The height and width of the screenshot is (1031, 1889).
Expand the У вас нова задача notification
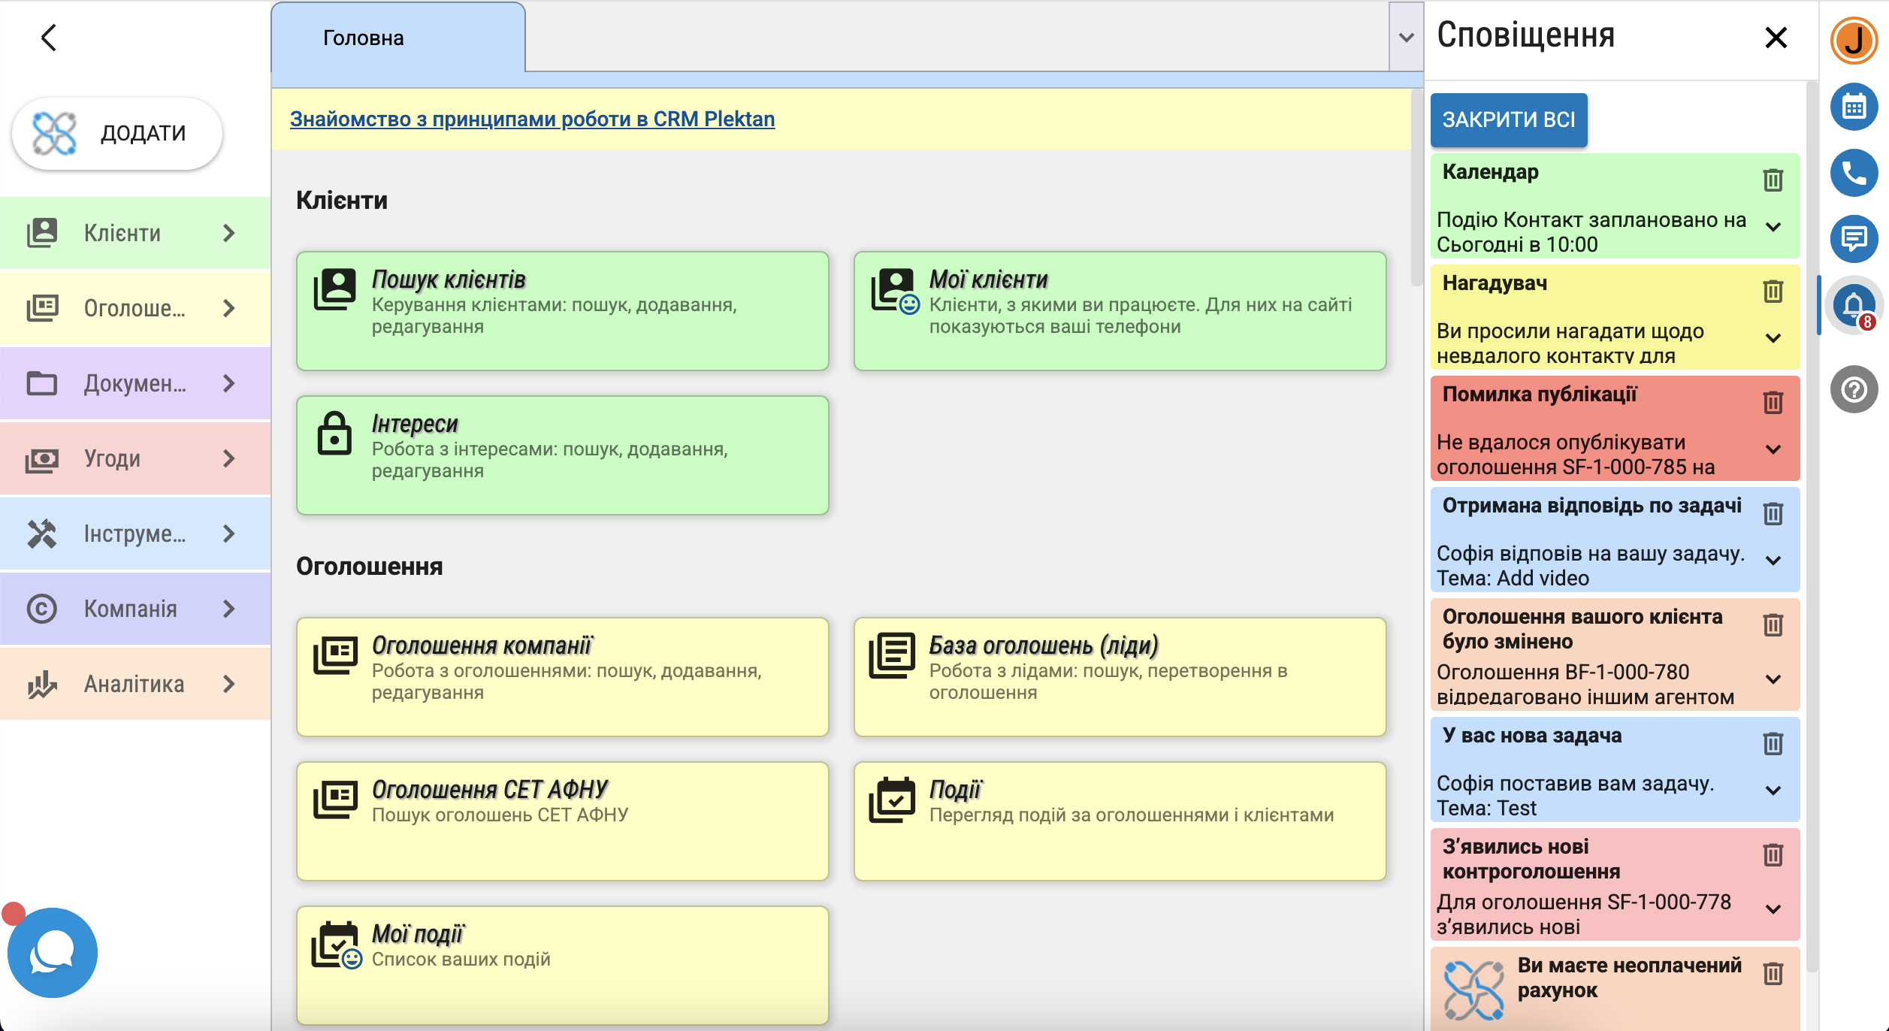pos(1773,791)
